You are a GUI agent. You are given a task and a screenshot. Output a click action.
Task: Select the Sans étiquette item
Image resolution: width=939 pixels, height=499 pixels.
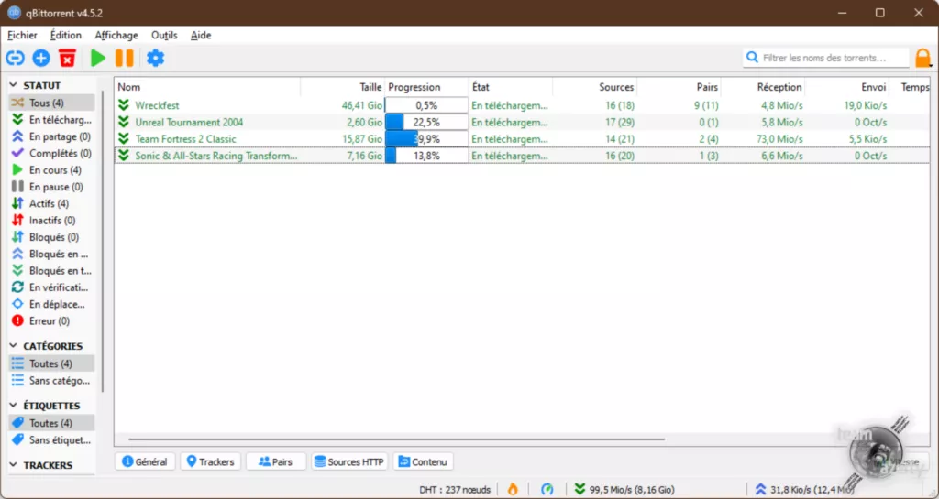pos(51,439)
